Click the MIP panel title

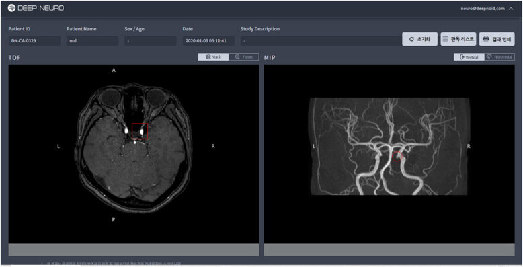click(270, 58)
